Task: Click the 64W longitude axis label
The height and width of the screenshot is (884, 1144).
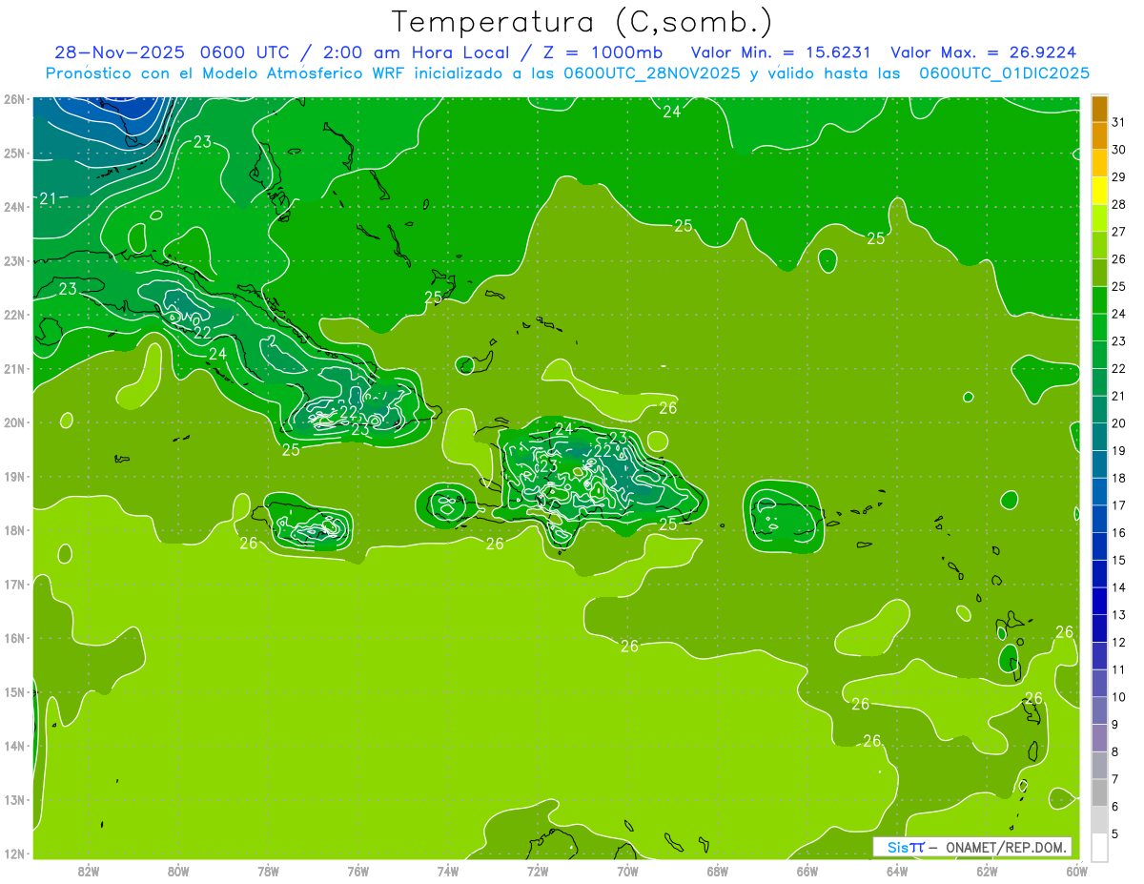Action: click(897, 871)
